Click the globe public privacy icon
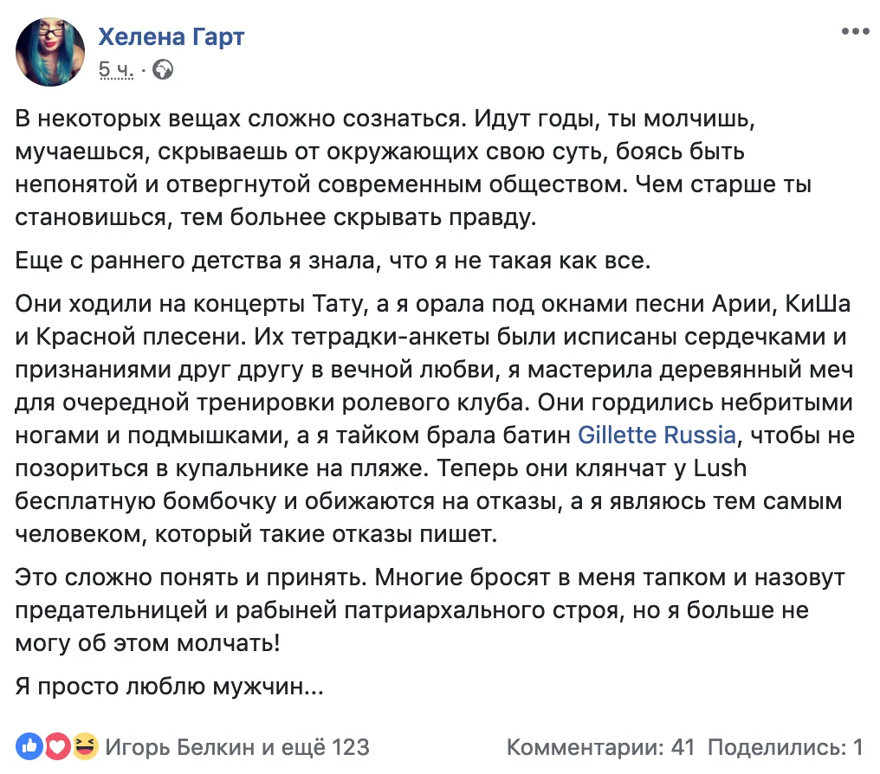Screen dimensions: 880x774 pyautogui.click(x=162, y=70)
